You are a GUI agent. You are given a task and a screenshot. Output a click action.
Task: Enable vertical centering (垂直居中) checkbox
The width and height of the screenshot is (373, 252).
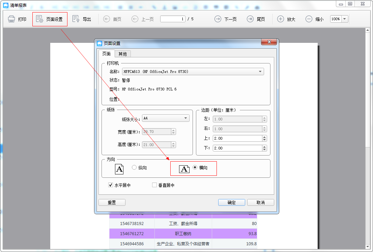click(x=154, y=185)
